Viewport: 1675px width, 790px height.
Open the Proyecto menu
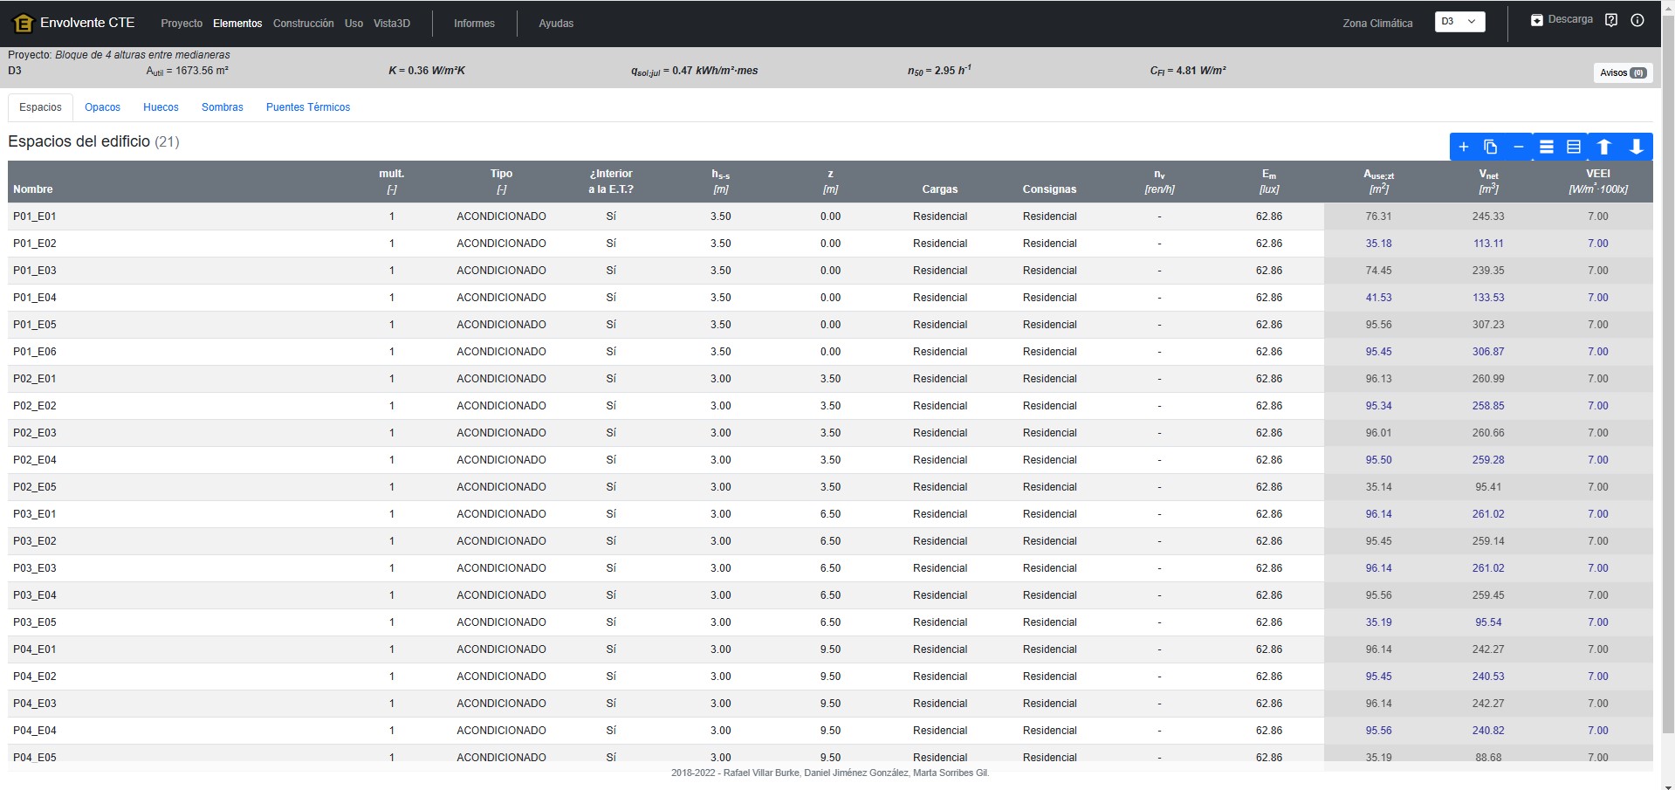[x=182, y=24]
